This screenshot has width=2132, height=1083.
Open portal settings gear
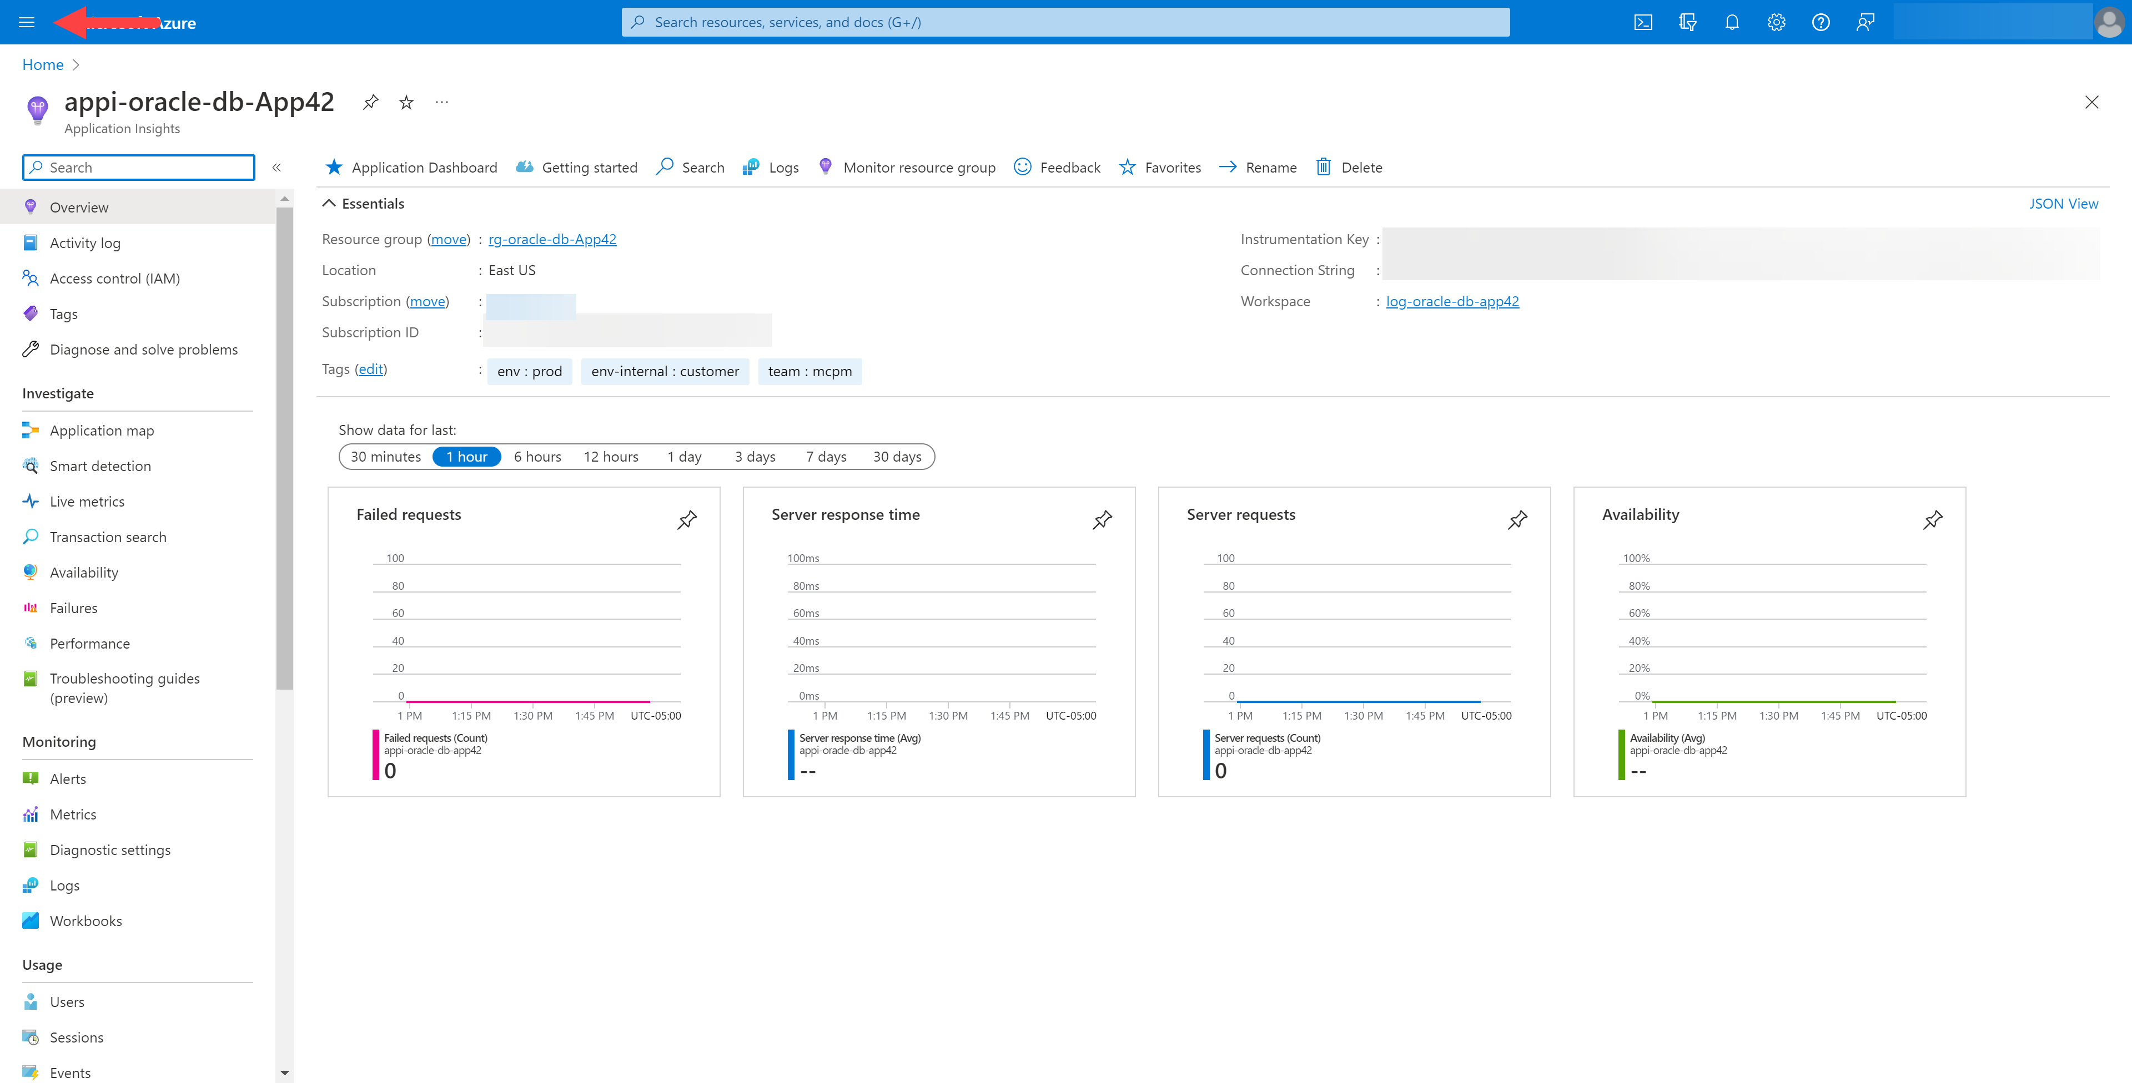pos(1776,22)
